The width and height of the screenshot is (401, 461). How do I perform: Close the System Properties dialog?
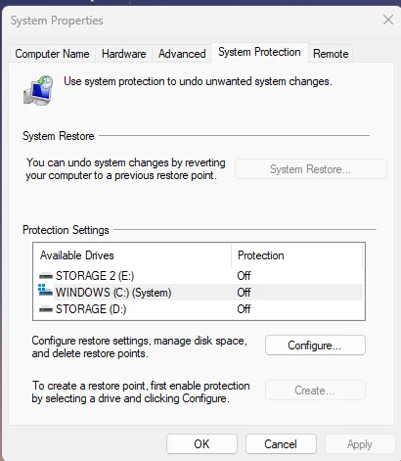(388, 20)
